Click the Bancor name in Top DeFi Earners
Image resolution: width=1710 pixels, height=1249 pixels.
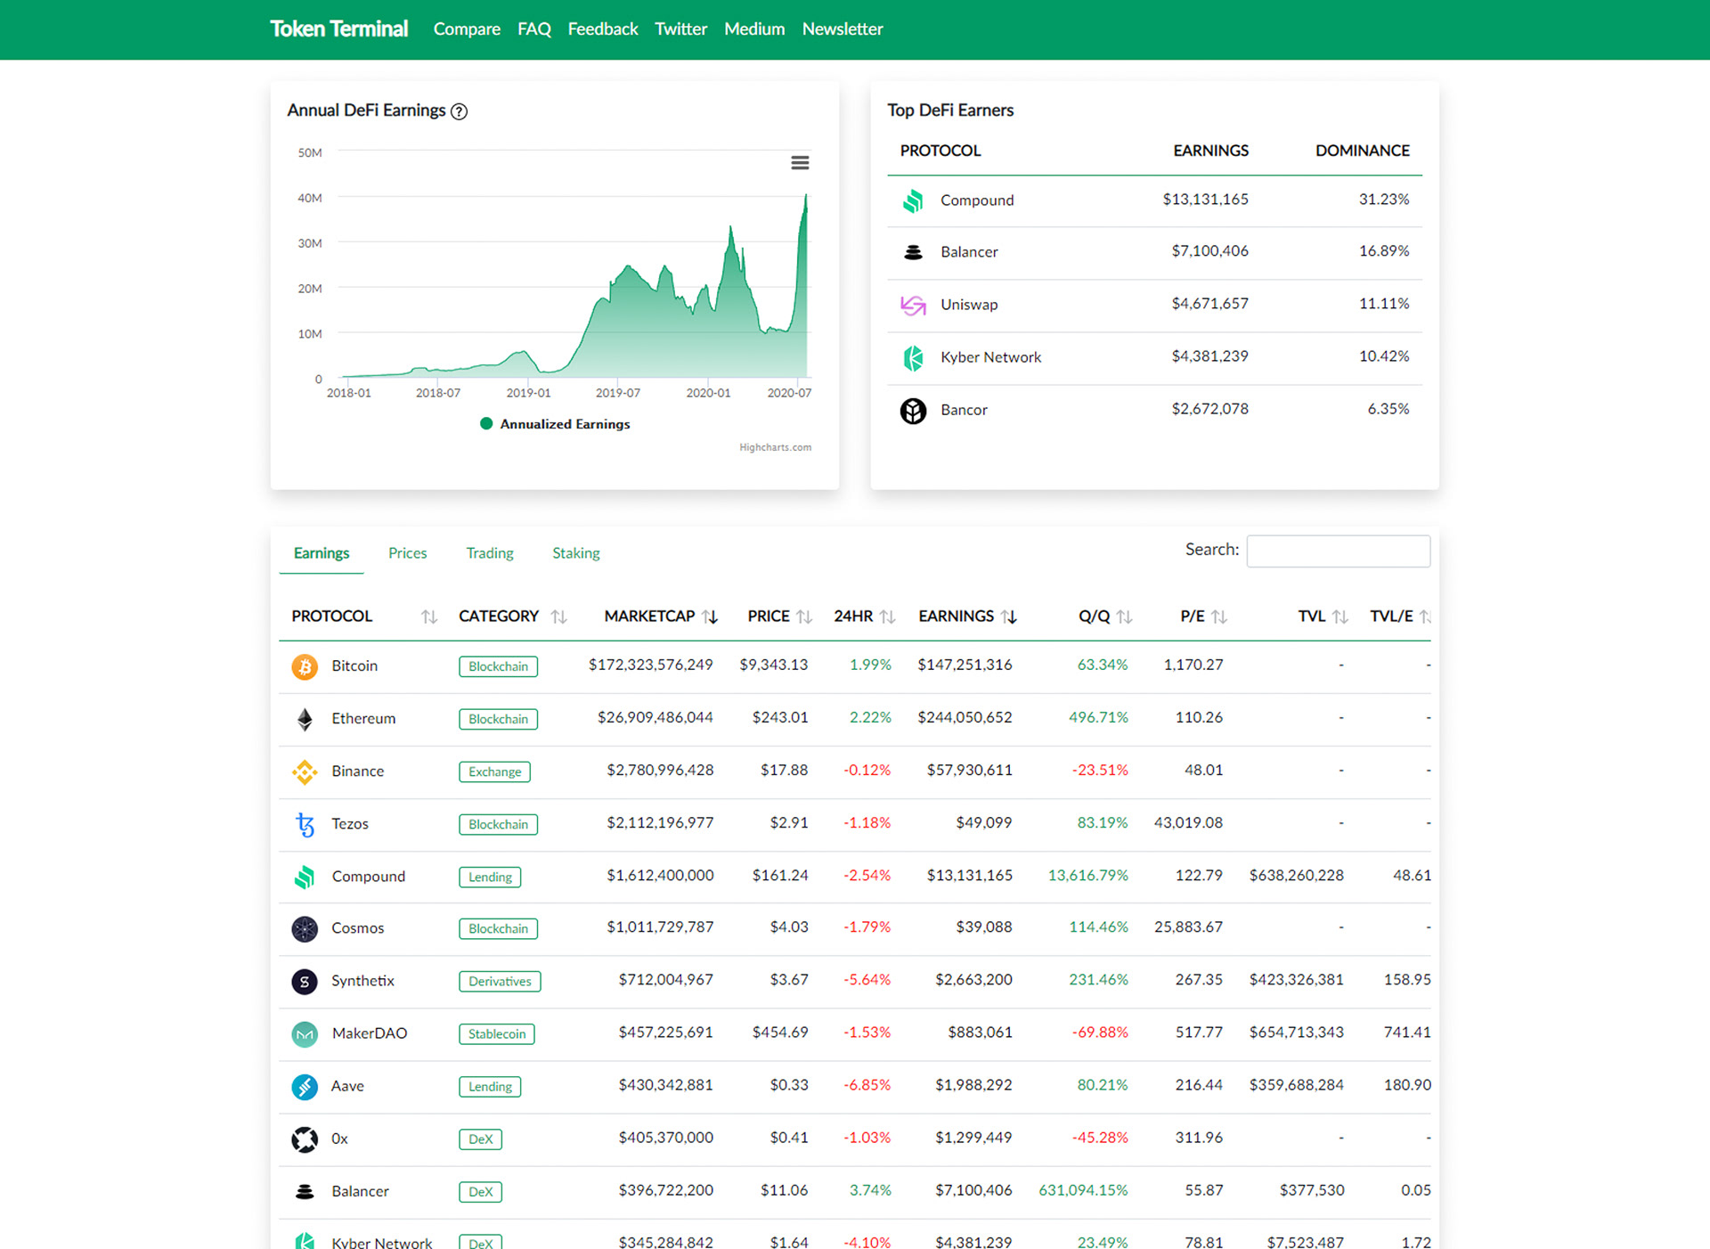[x=964, y=410]
